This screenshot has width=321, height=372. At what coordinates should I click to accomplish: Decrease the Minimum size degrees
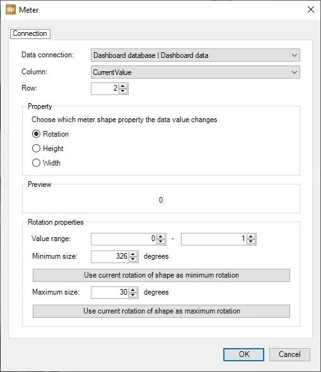pos(133,259)
